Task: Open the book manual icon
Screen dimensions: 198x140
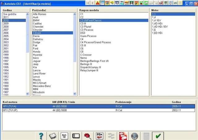Action: click(x=53, y=136)
